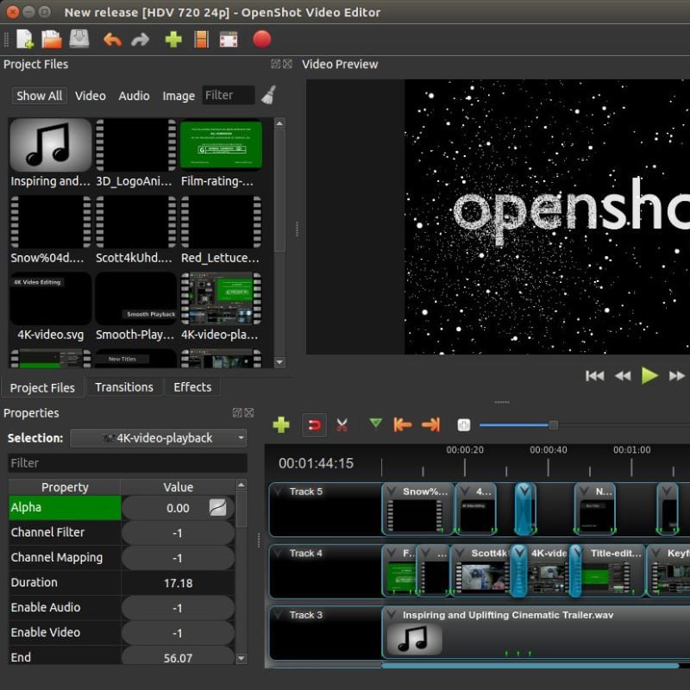Click the Duration value 17.18

(178, 583)
